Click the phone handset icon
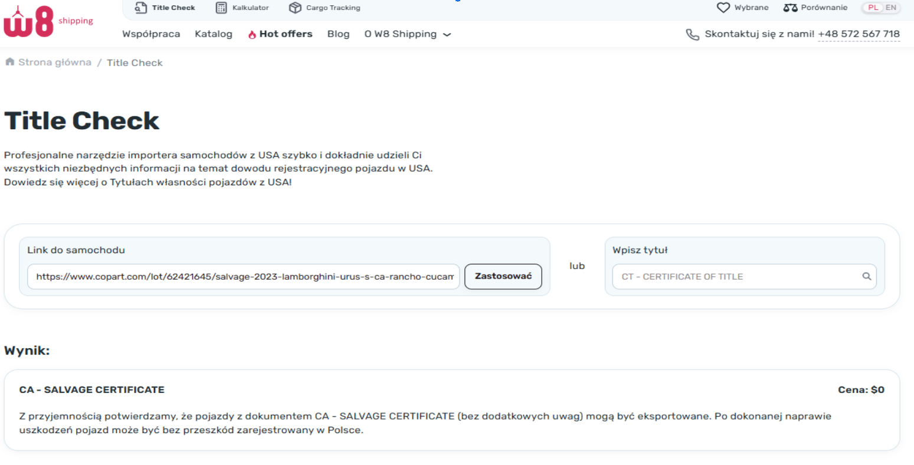Image resolution: width=914 pixels, height=465 pixels. tap(692, 34)
